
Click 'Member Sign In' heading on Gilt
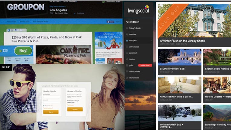pos(49,91)
